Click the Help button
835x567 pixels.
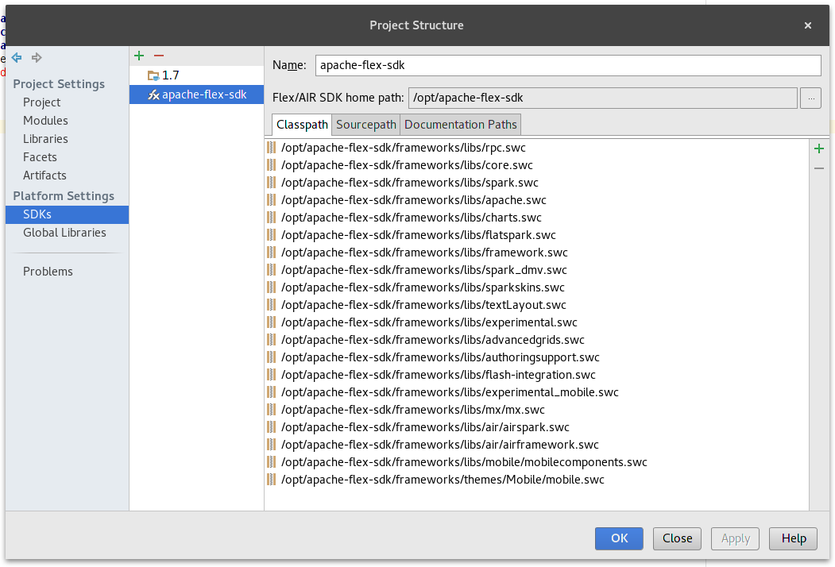(x=794, y=538)
